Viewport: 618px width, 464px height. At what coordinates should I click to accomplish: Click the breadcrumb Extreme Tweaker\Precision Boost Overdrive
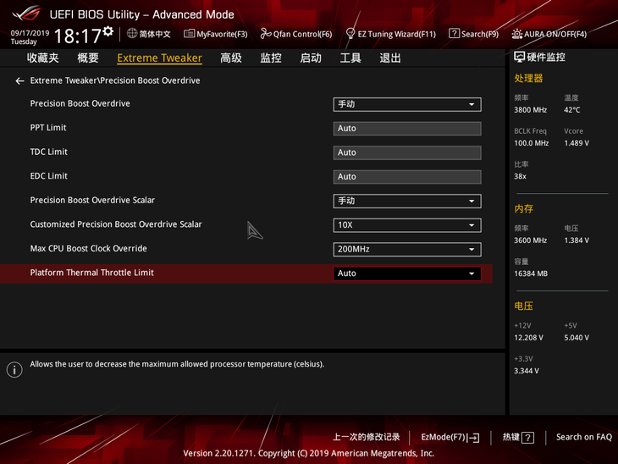[x=115, y=80]
